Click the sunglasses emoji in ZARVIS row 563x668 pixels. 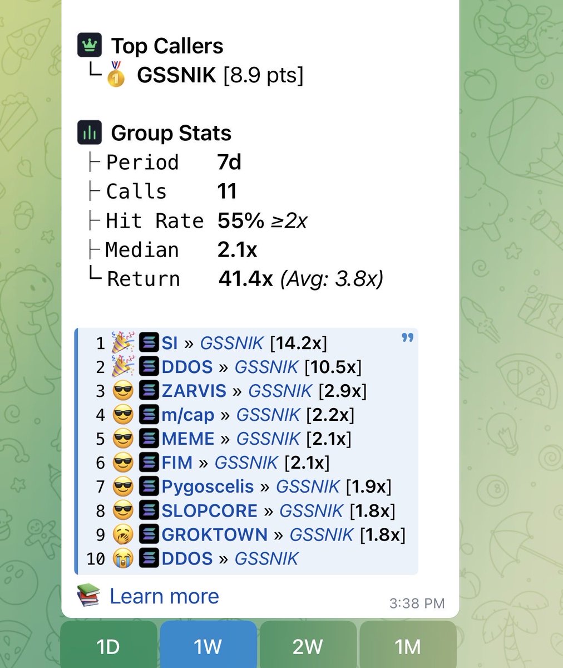coord(123,391)
